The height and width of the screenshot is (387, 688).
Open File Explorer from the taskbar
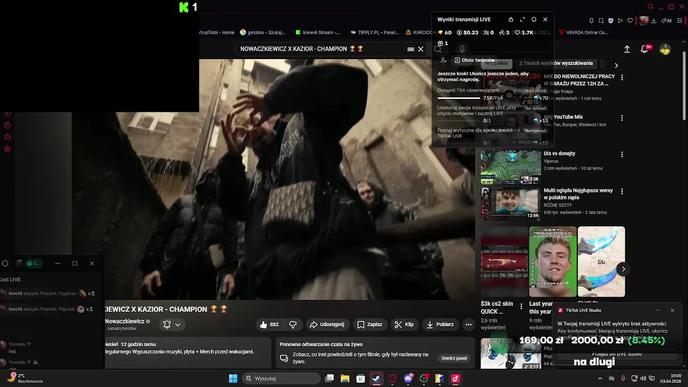(x=345, y=378)
